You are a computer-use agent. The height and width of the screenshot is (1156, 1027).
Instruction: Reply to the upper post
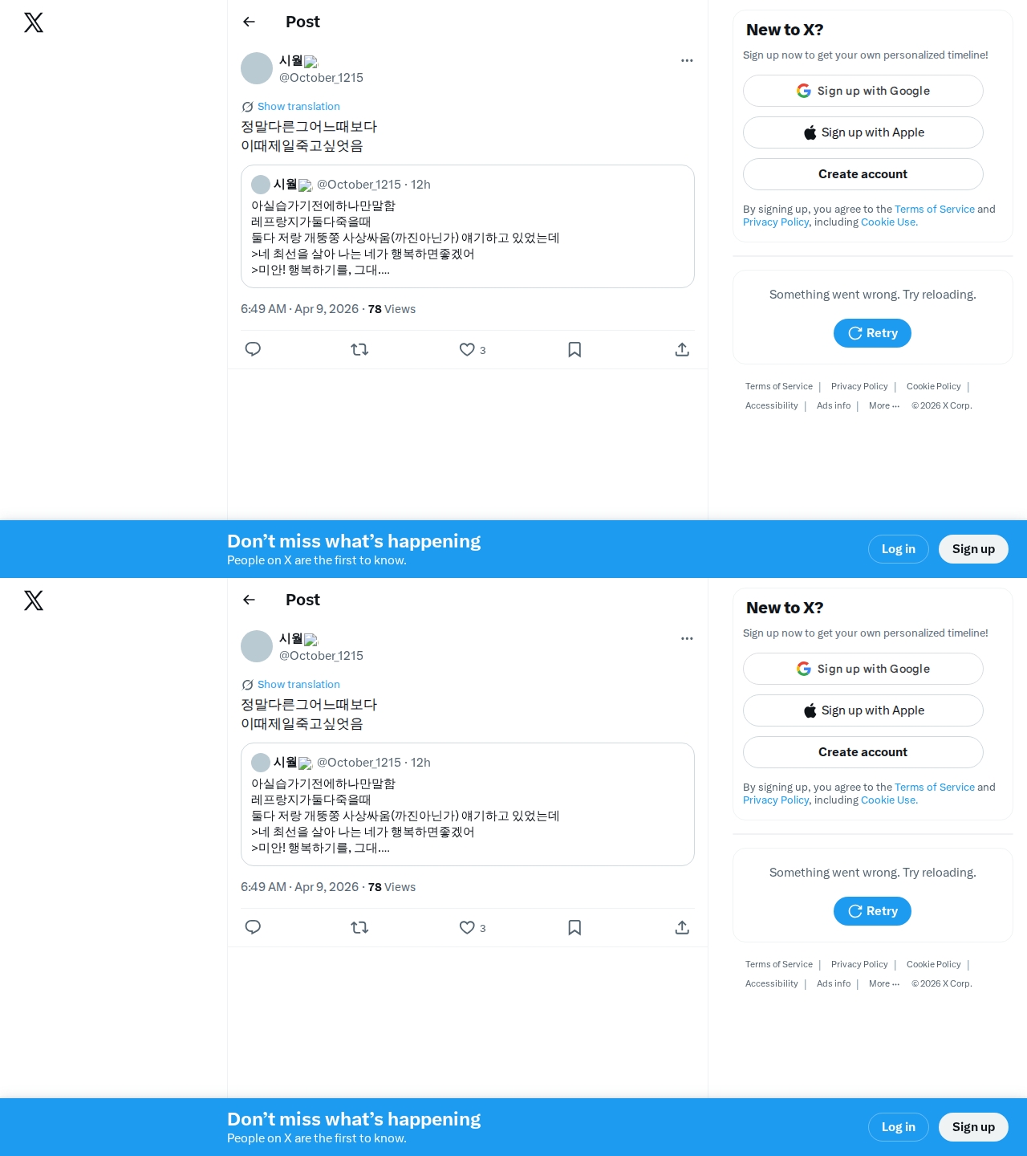253,349
